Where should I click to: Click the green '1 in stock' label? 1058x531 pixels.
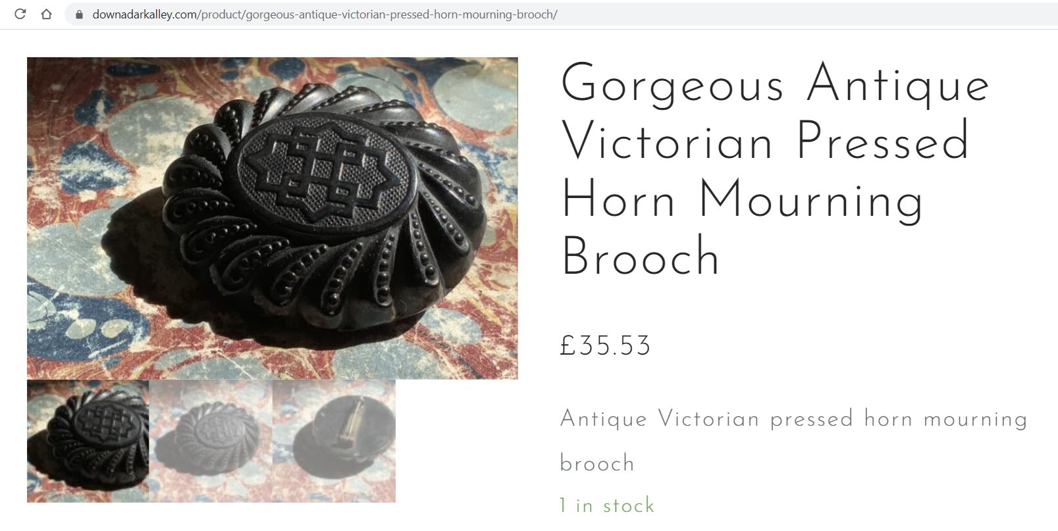607,505
